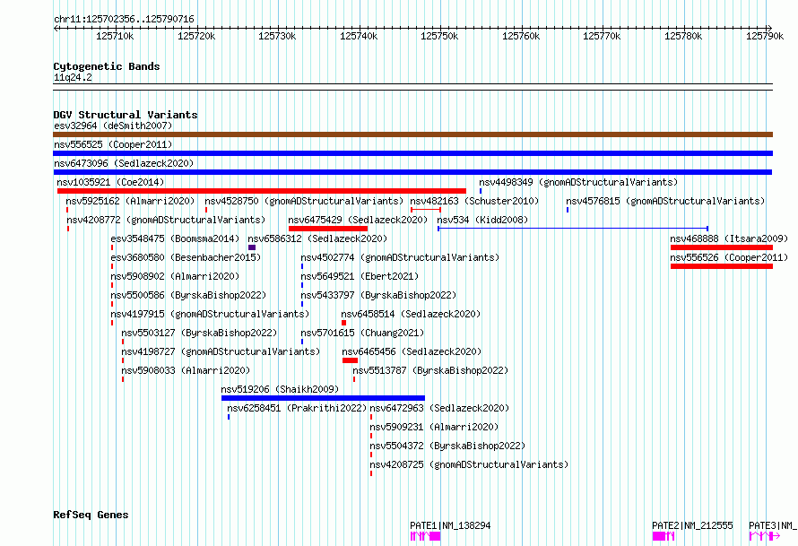Click nsv5909231 (Almarri2020) label

point(434,427)
